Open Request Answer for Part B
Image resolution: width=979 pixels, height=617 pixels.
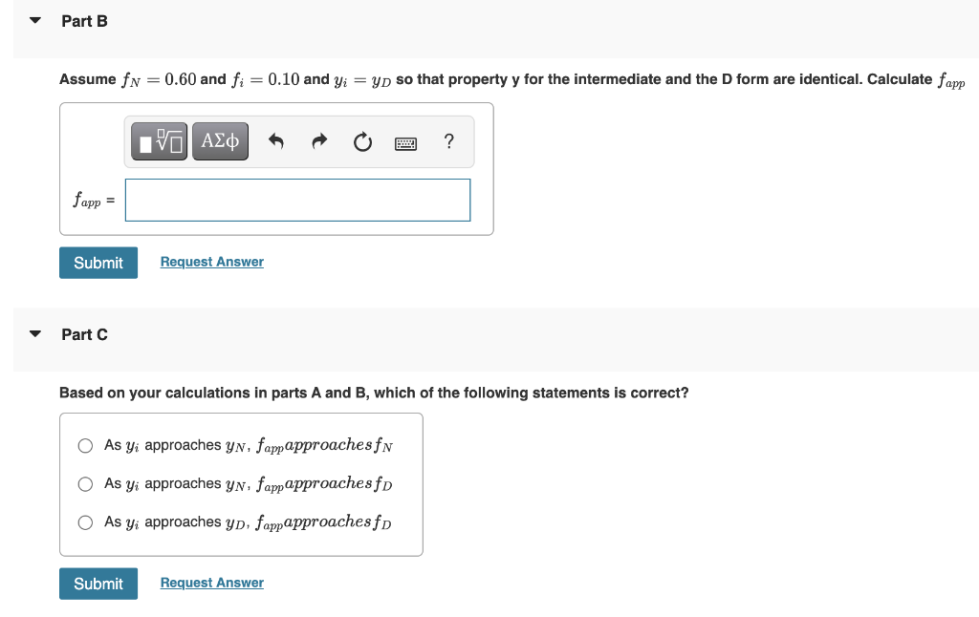pyautogui.click(x=211, y=261)
